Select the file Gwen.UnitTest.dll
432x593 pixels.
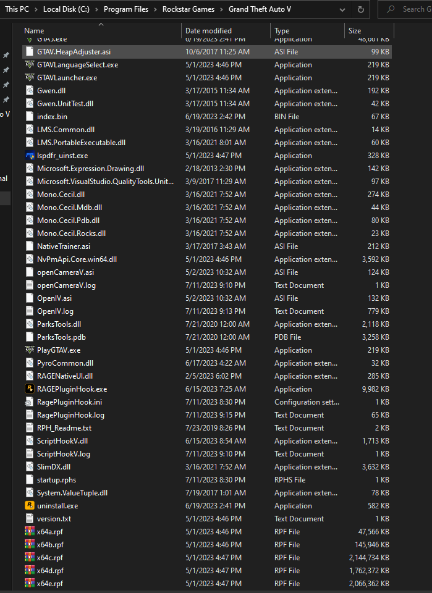pyautogui.click(x=207, y=104)
